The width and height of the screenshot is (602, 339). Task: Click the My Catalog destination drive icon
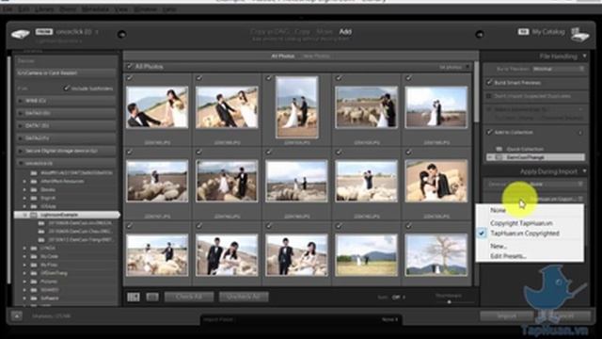tap(579, 35)
